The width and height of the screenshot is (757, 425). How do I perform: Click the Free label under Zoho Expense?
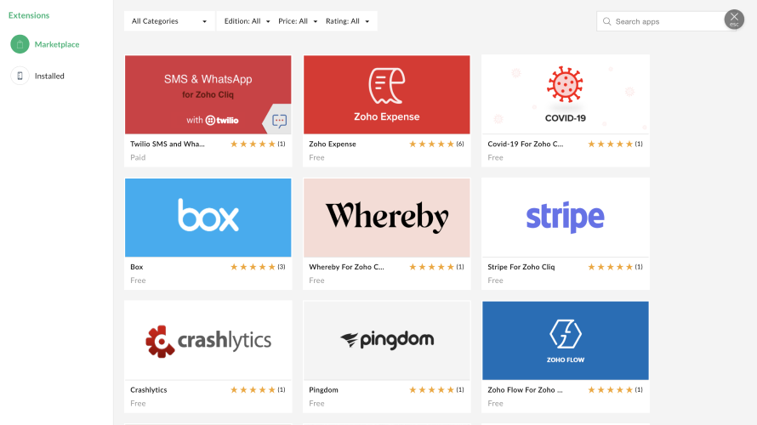(316, 157)
